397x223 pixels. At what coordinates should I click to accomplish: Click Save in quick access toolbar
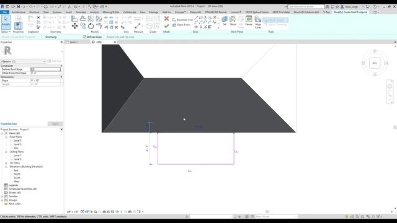(18, 7)
